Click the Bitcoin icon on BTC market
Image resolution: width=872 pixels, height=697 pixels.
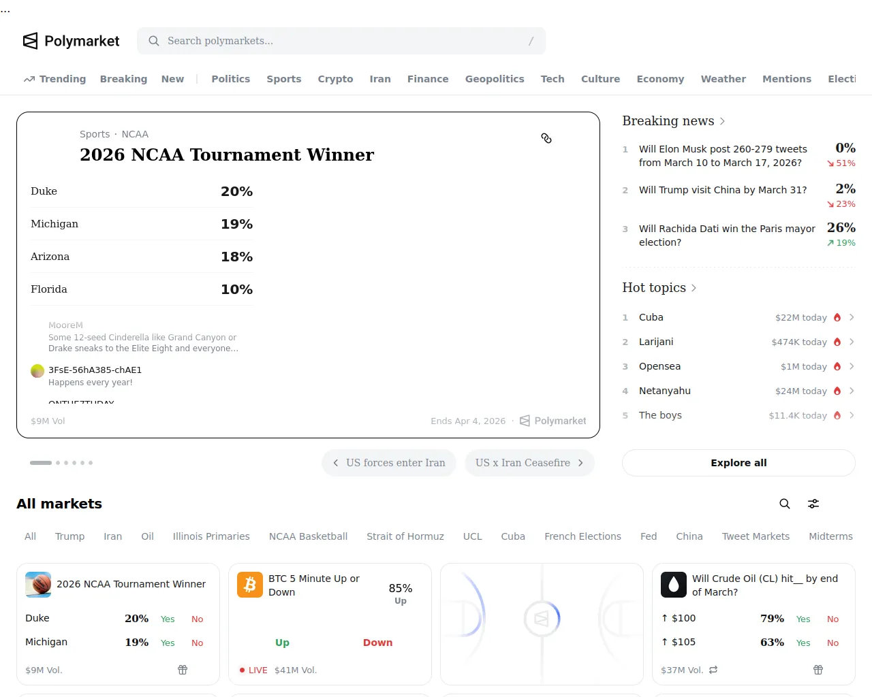point(250,585)
